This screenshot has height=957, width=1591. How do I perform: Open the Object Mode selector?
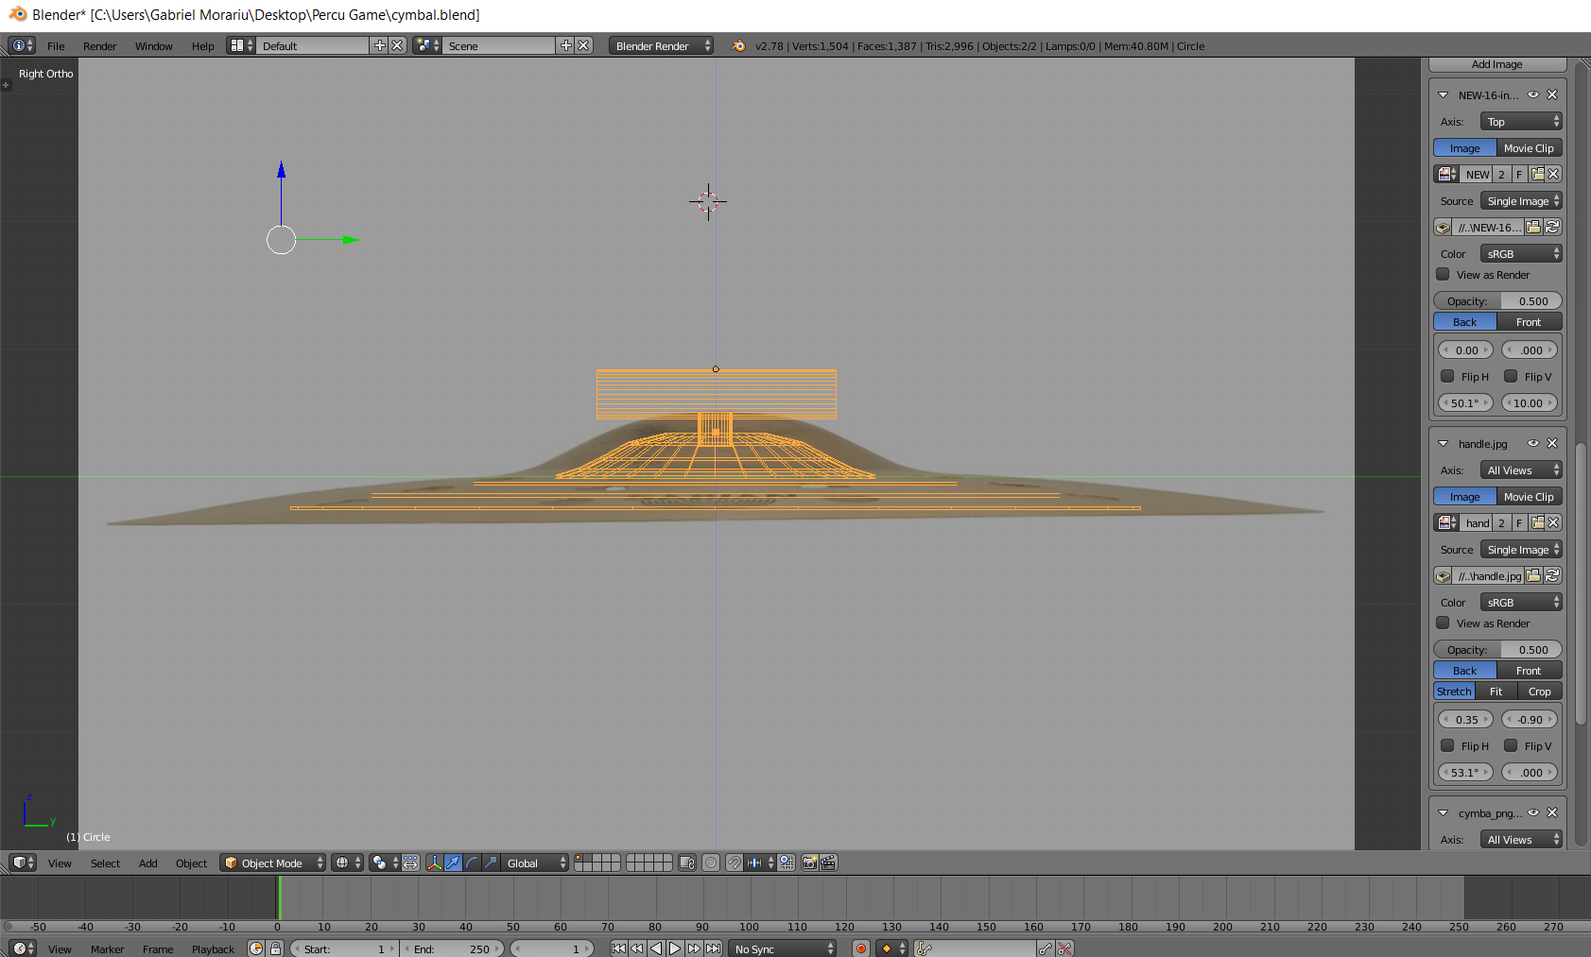tap(272, 863)
